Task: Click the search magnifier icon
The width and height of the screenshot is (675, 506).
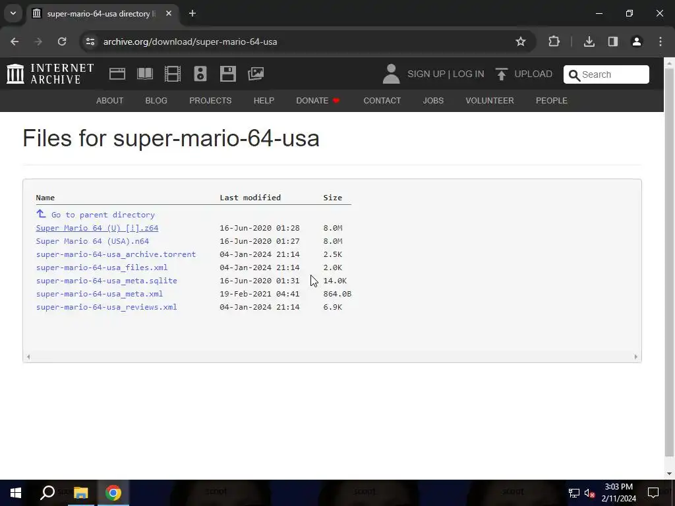Action: click(x=574, y=75)
